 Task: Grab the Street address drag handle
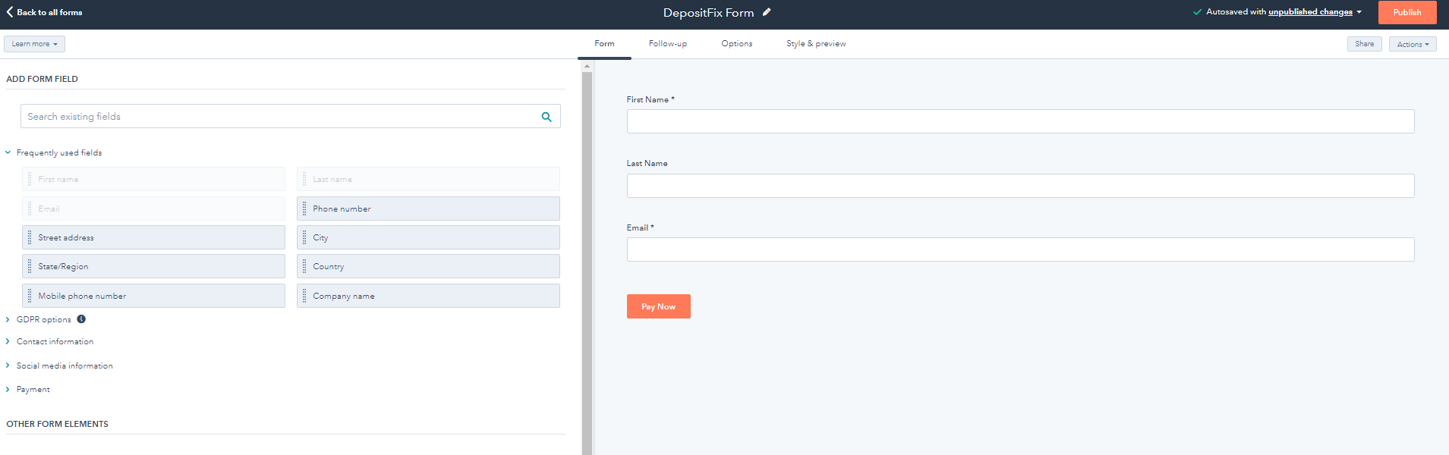[x=30, y=237]
